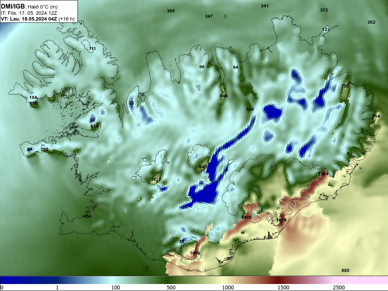Image resolution: width=388 pixels, height=291 pixels.
Task: Click the 1027 height value
Action: tap(156, 180)
